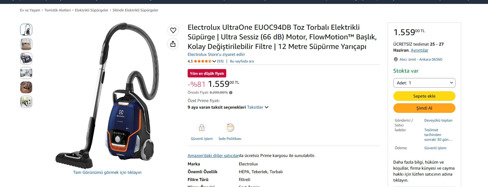
Task: Click the İade Politikası return icon
Action: pyautogui.click(x=230, y=128)
